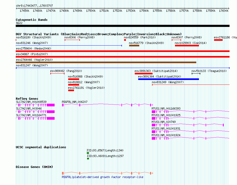The width and height of the screenshot is (237, 185).
Task: Click the 17550k tick on the scale
Action: (157, 11)
